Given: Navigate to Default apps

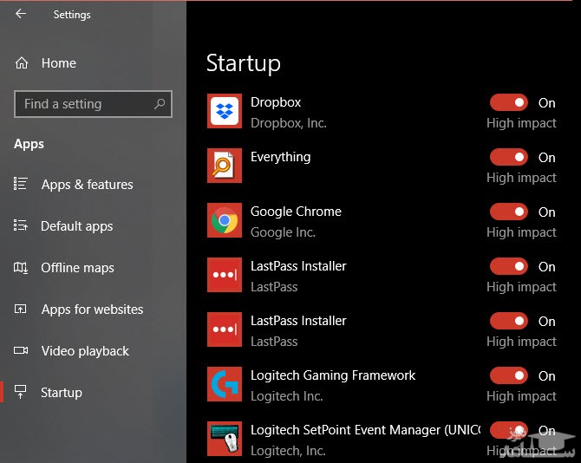Looking at the screenshot, I should (x=76, y=226).
